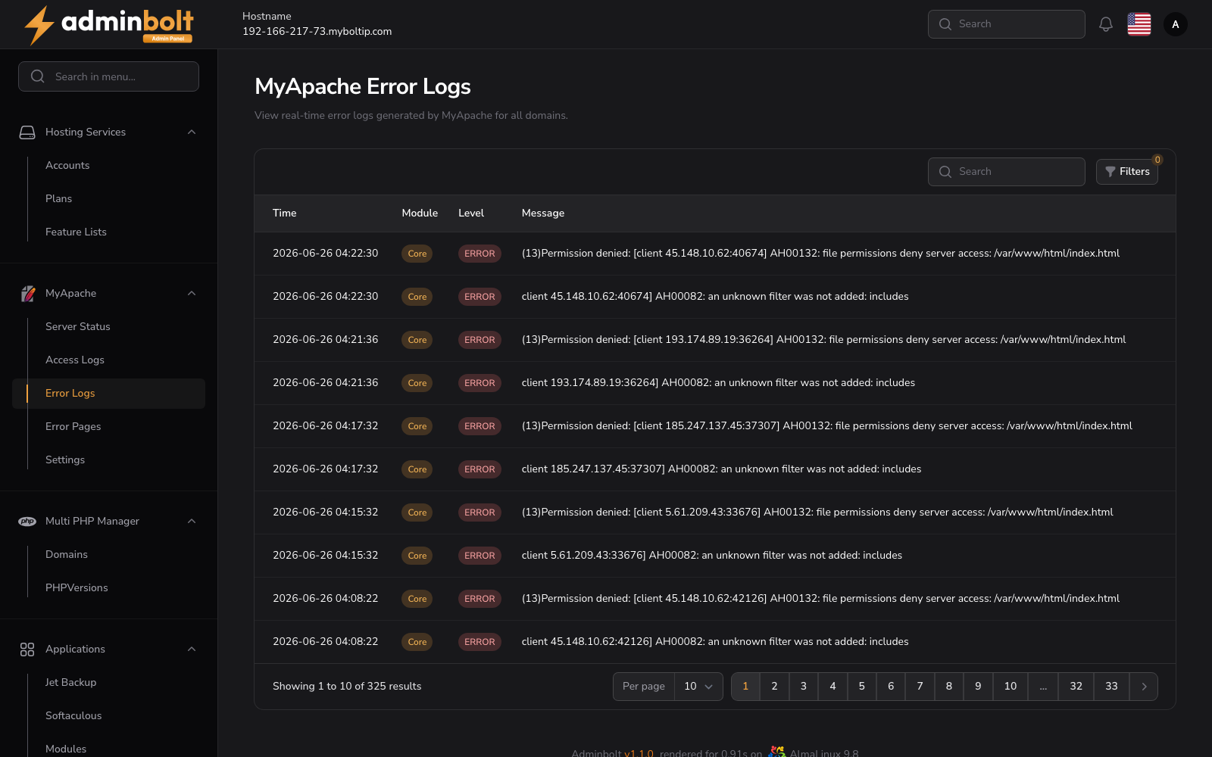Click the funnel icon in Filters

coord(1110,172)
